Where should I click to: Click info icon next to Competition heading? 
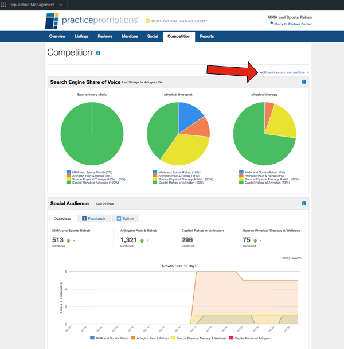tap(98, 53)
